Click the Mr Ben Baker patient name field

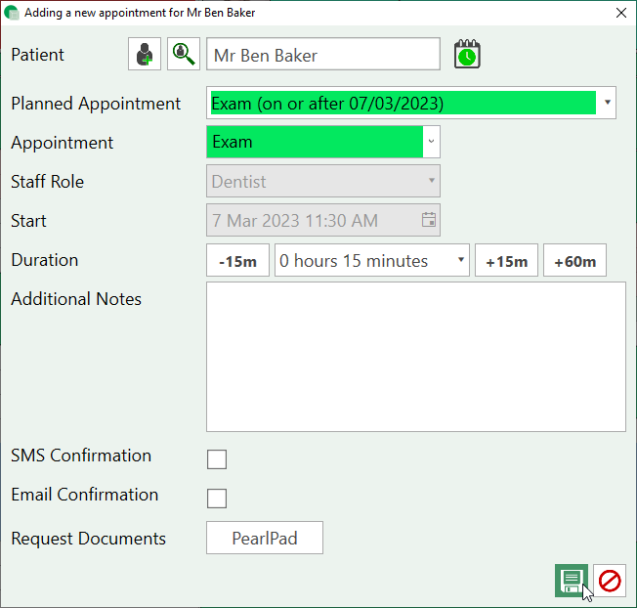click(322, 55)
